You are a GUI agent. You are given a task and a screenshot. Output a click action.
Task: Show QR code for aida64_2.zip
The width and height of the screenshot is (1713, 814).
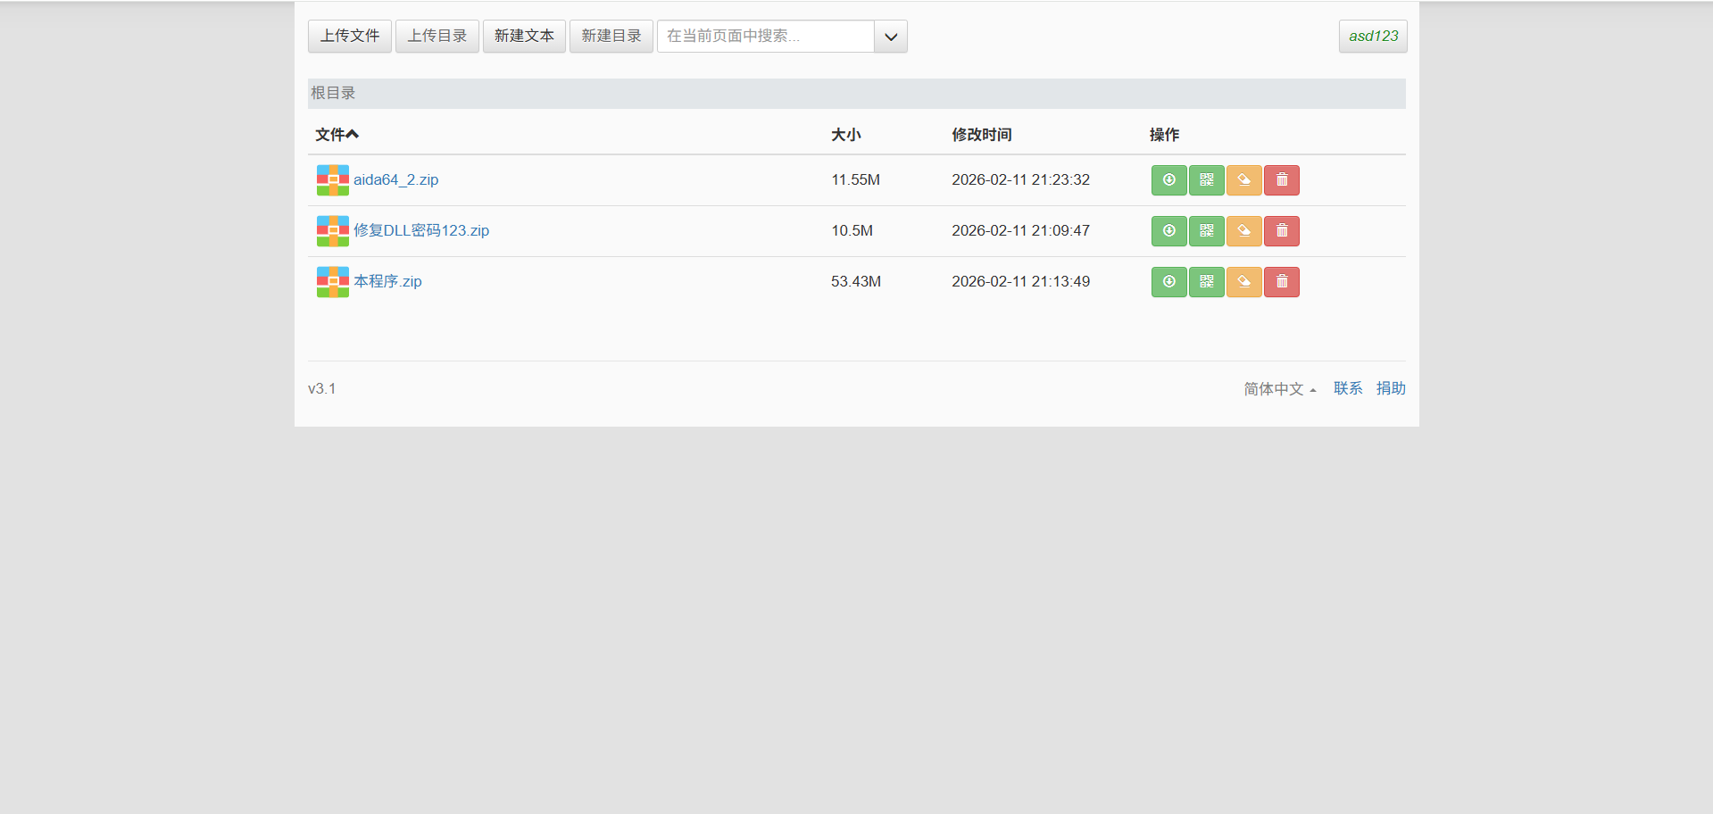point(1206,180)
